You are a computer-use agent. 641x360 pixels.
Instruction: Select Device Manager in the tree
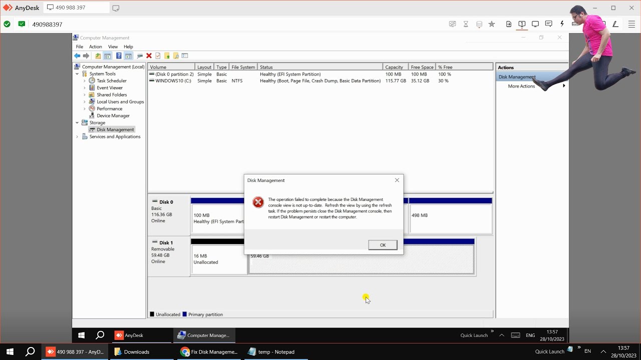(x=113, y=115)
